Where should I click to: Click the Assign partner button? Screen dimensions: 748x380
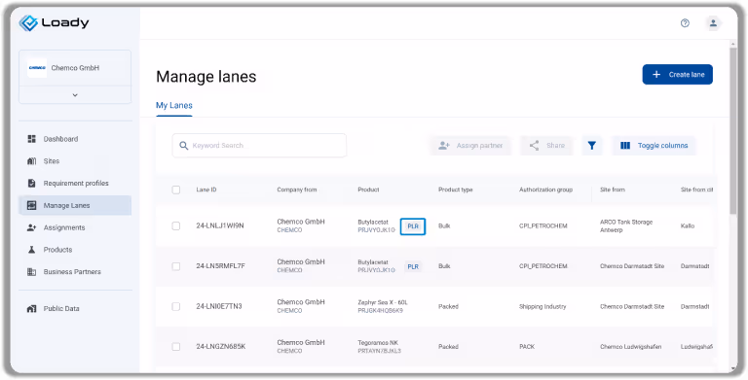[x=470, y=145]
